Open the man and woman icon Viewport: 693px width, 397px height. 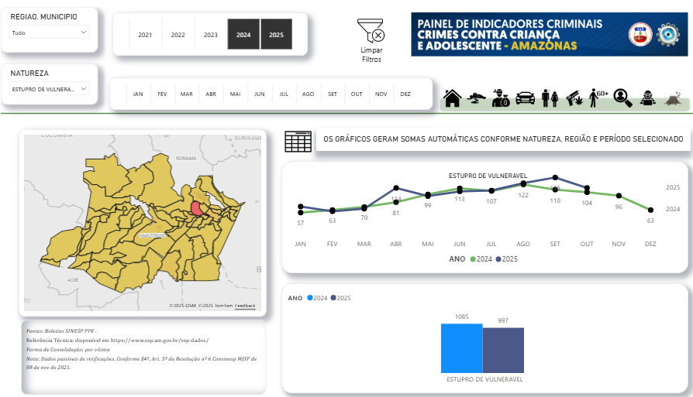[x=550, y=98]
